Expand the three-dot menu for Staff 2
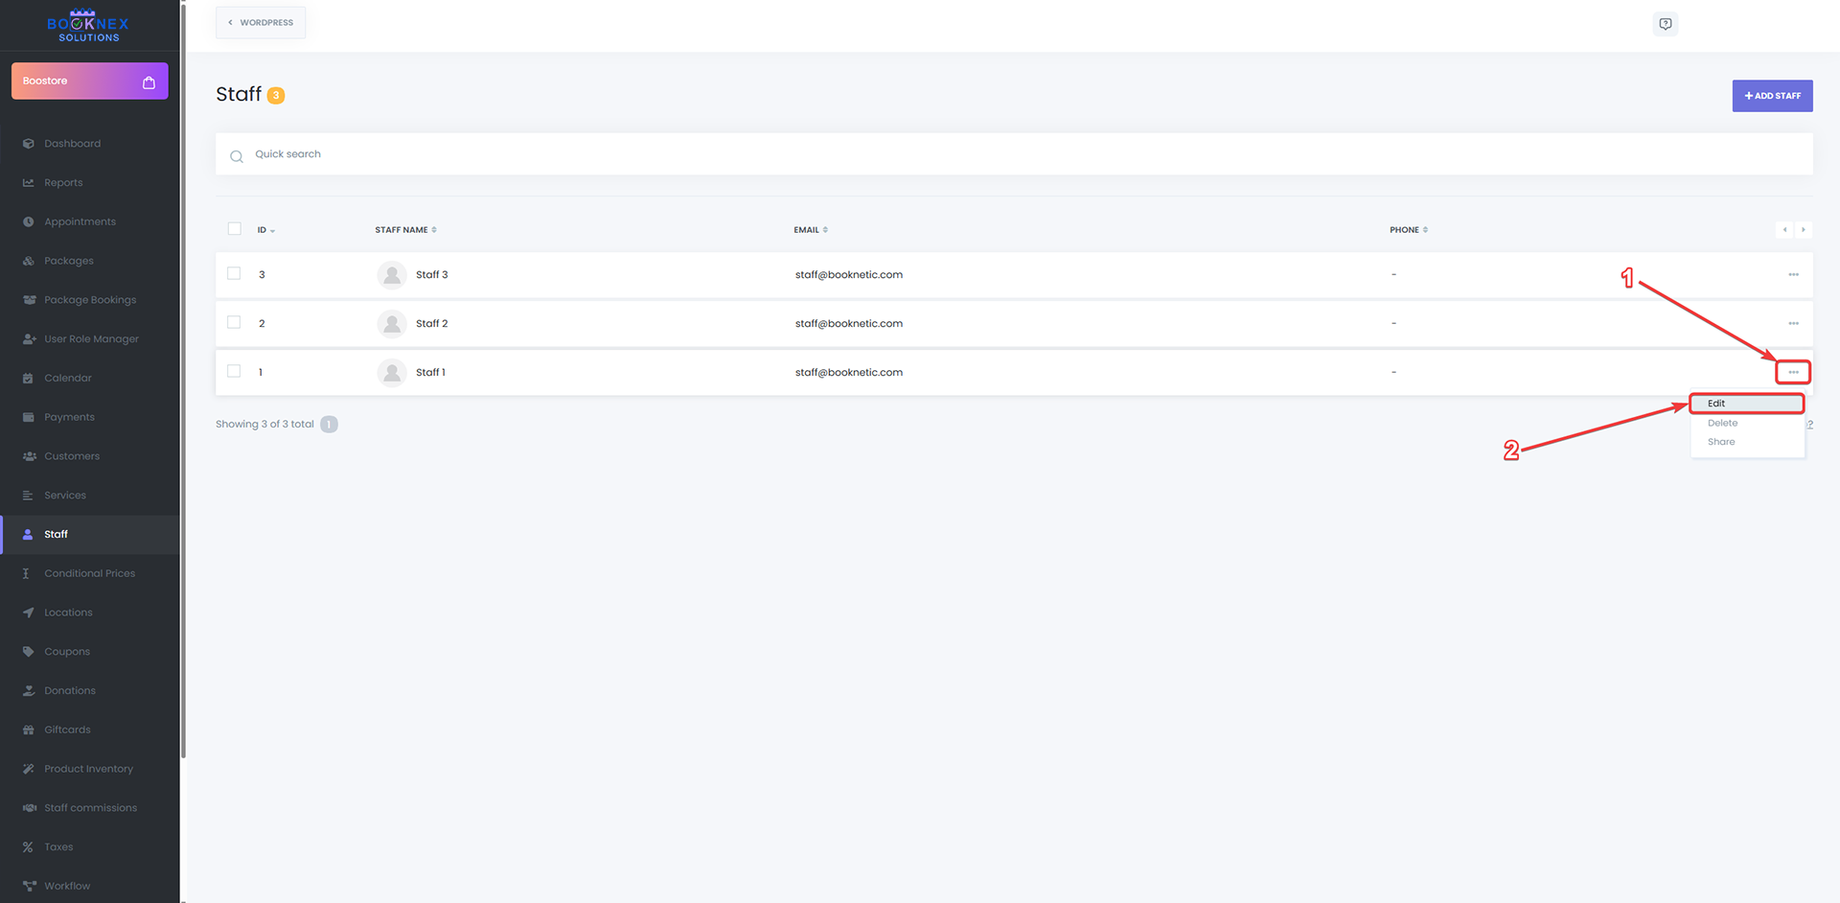The height and width of the screenshot is (903, 1840). click(1793, 324)
